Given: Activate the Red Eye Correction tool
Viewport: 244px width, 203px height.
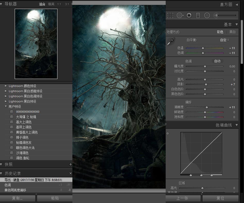Looking at the screenshot, I should tap(189, 15).
